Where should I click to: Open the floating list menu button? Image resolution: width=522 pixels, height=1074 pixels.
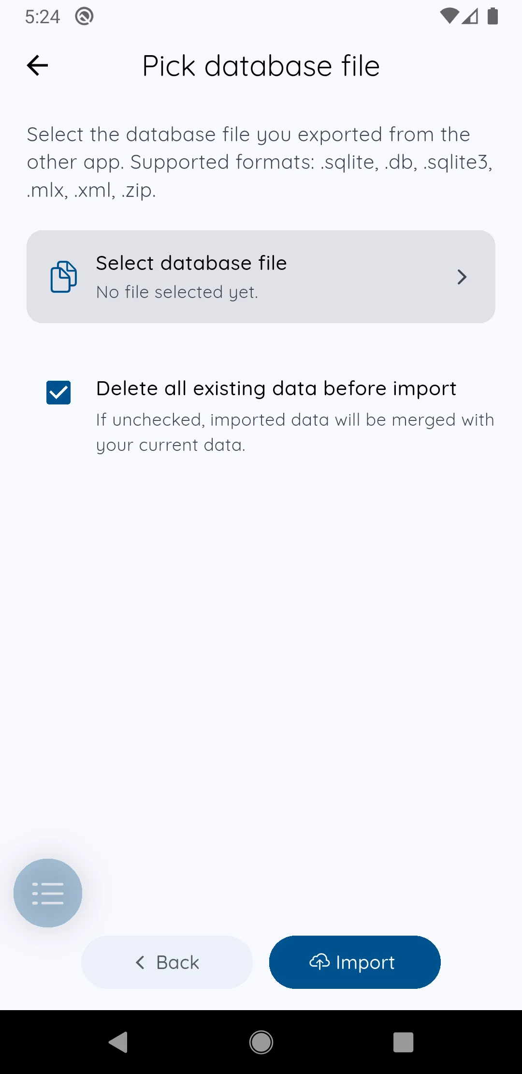click(48, 893)
